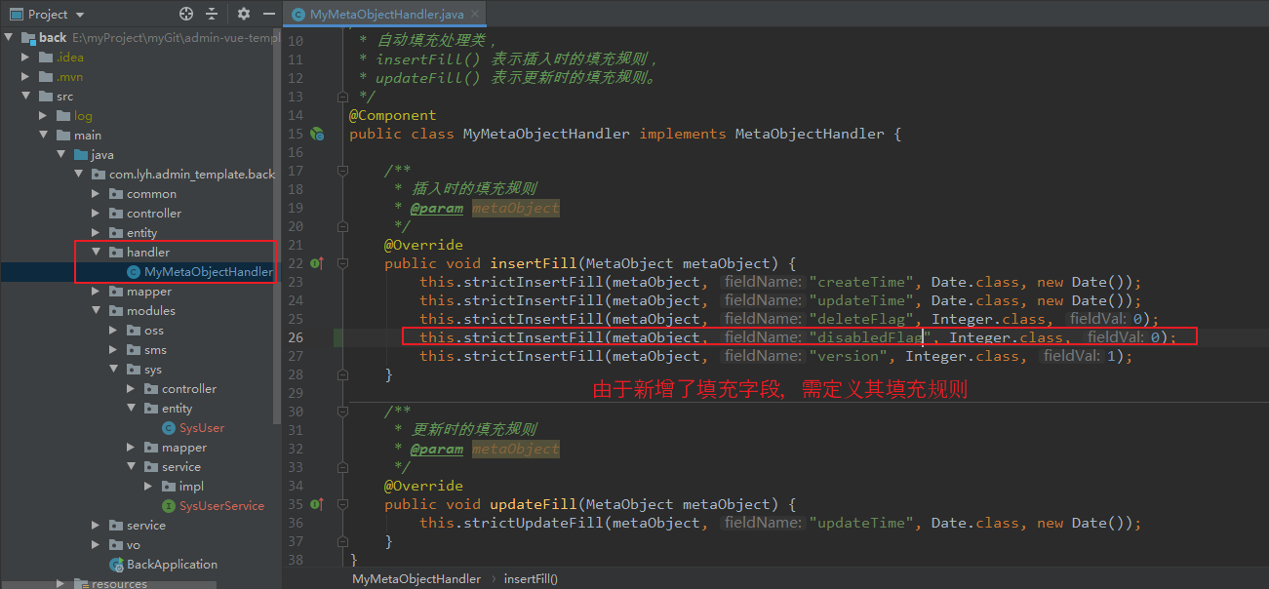Click the @Component annotation
1269x589 pixels.
[x=392, y=115]
